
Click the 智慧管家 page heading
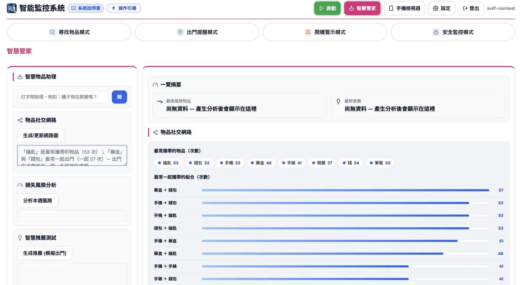[x=19, y=51]
